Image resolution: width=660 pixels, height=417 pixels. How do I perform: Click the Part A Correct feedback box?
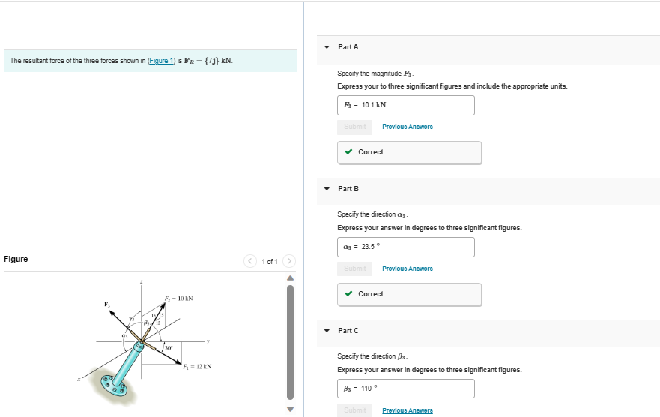(x=410, y=152)
